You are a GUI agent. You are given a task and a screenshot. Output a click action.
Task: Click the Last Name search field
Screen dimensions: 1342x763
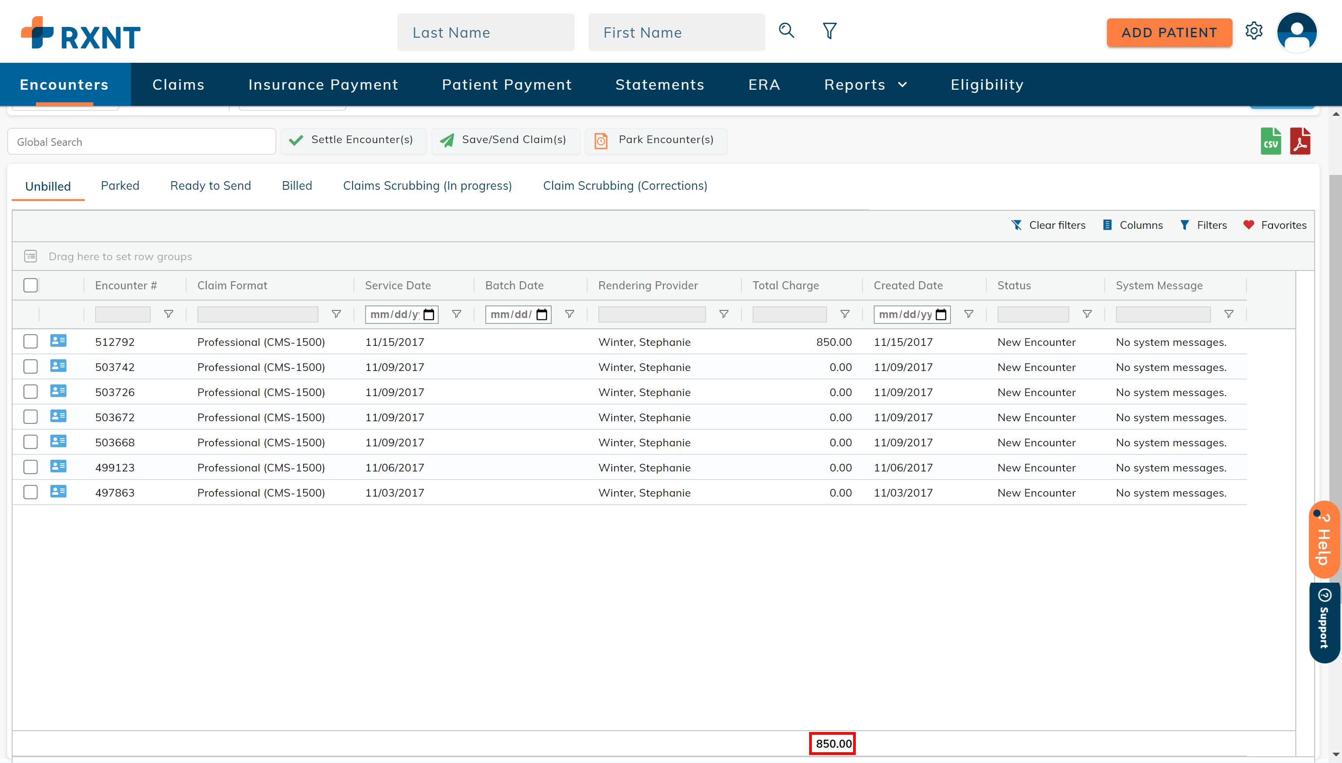(486, 32)
